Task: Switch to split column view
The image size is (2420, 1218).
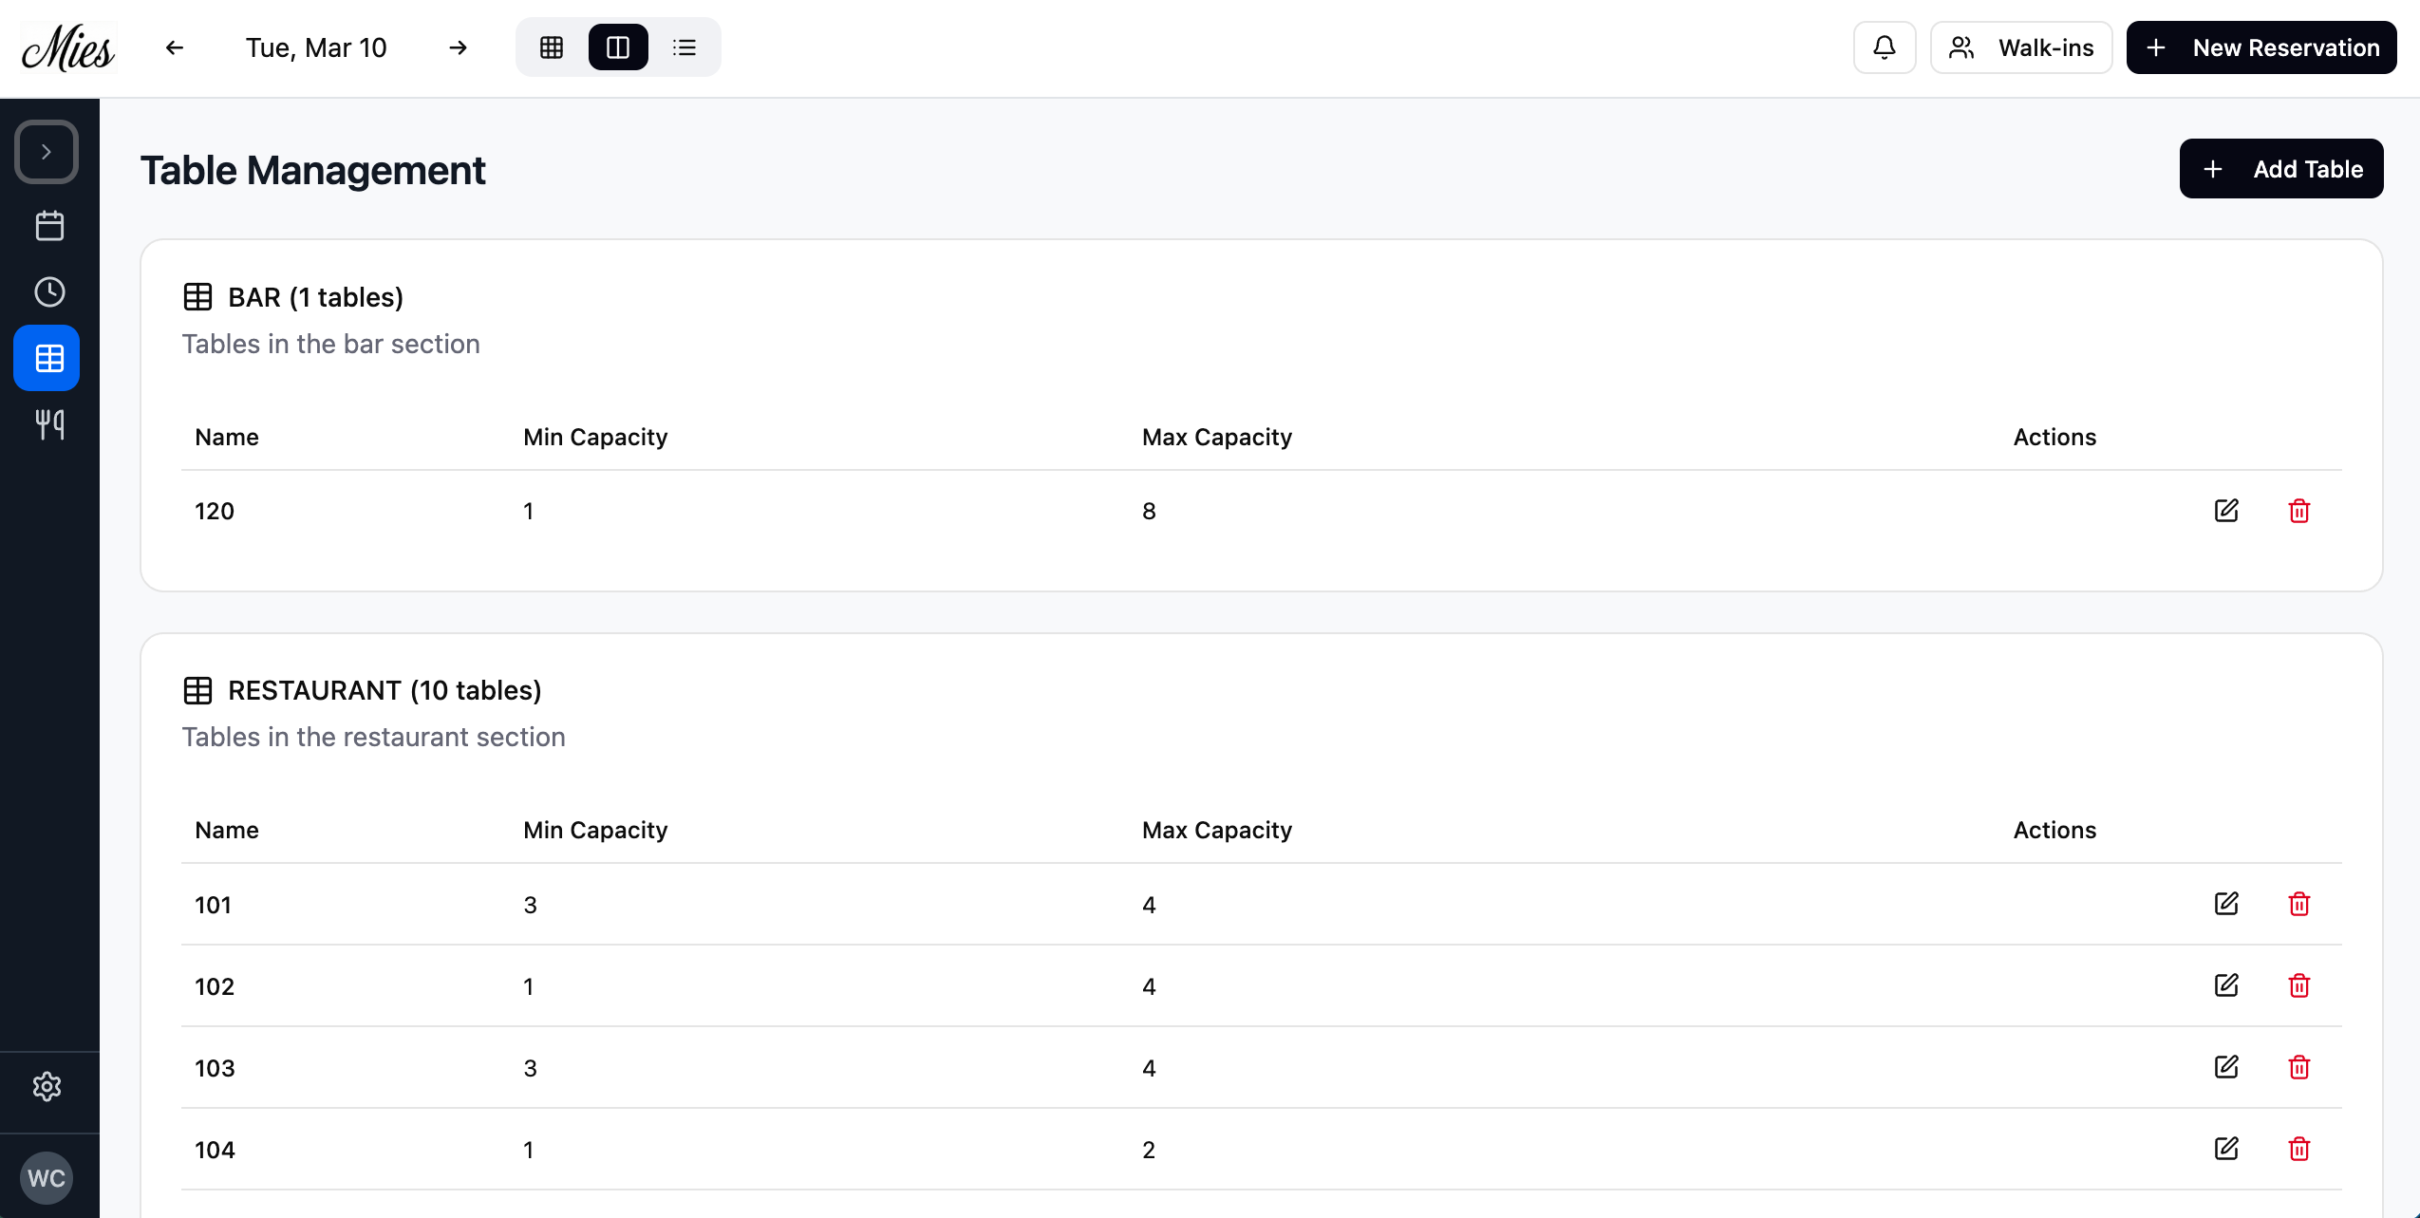Action: click(618, 47)
